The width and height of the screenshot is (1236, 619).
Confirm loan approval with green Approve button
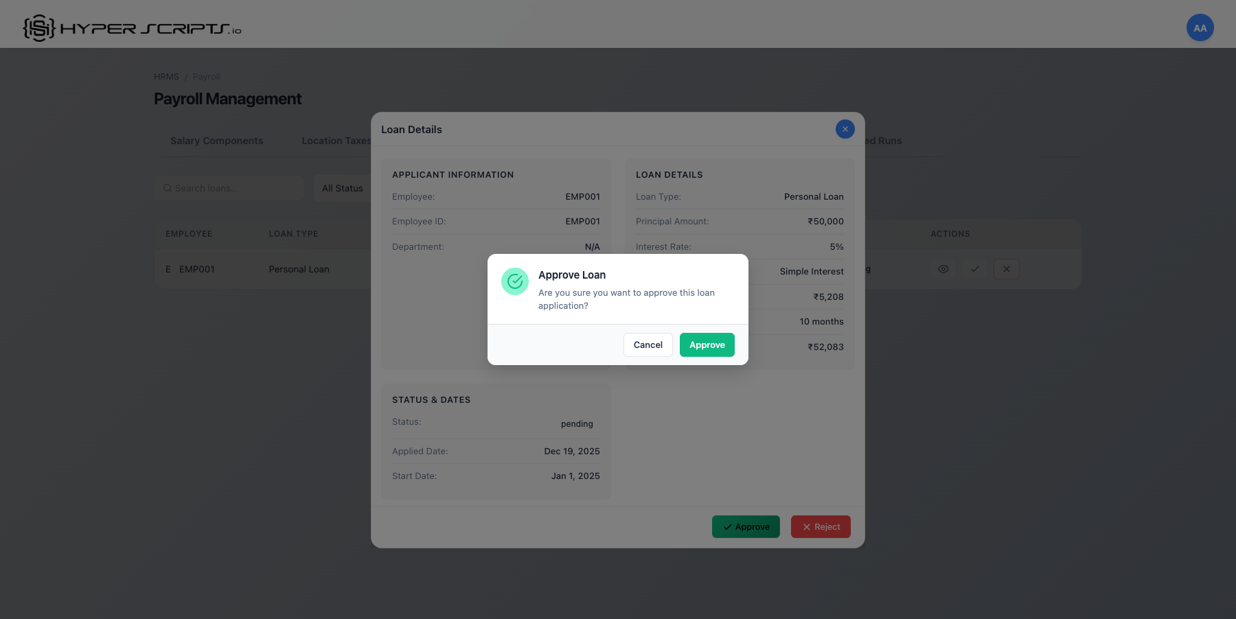707,344
